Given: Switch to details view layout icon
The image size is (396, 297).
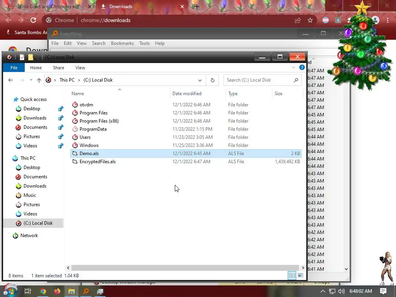Looking at the screenshot, I should [292, 275].
